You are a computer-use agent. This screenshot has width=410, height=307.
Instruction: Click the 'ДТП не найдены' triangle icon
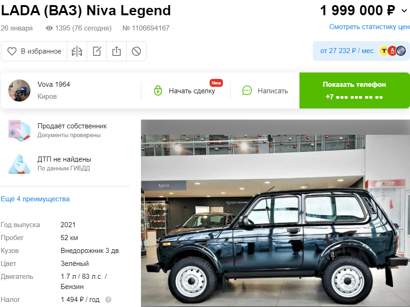pyautogui.click(x=19, y=164)
